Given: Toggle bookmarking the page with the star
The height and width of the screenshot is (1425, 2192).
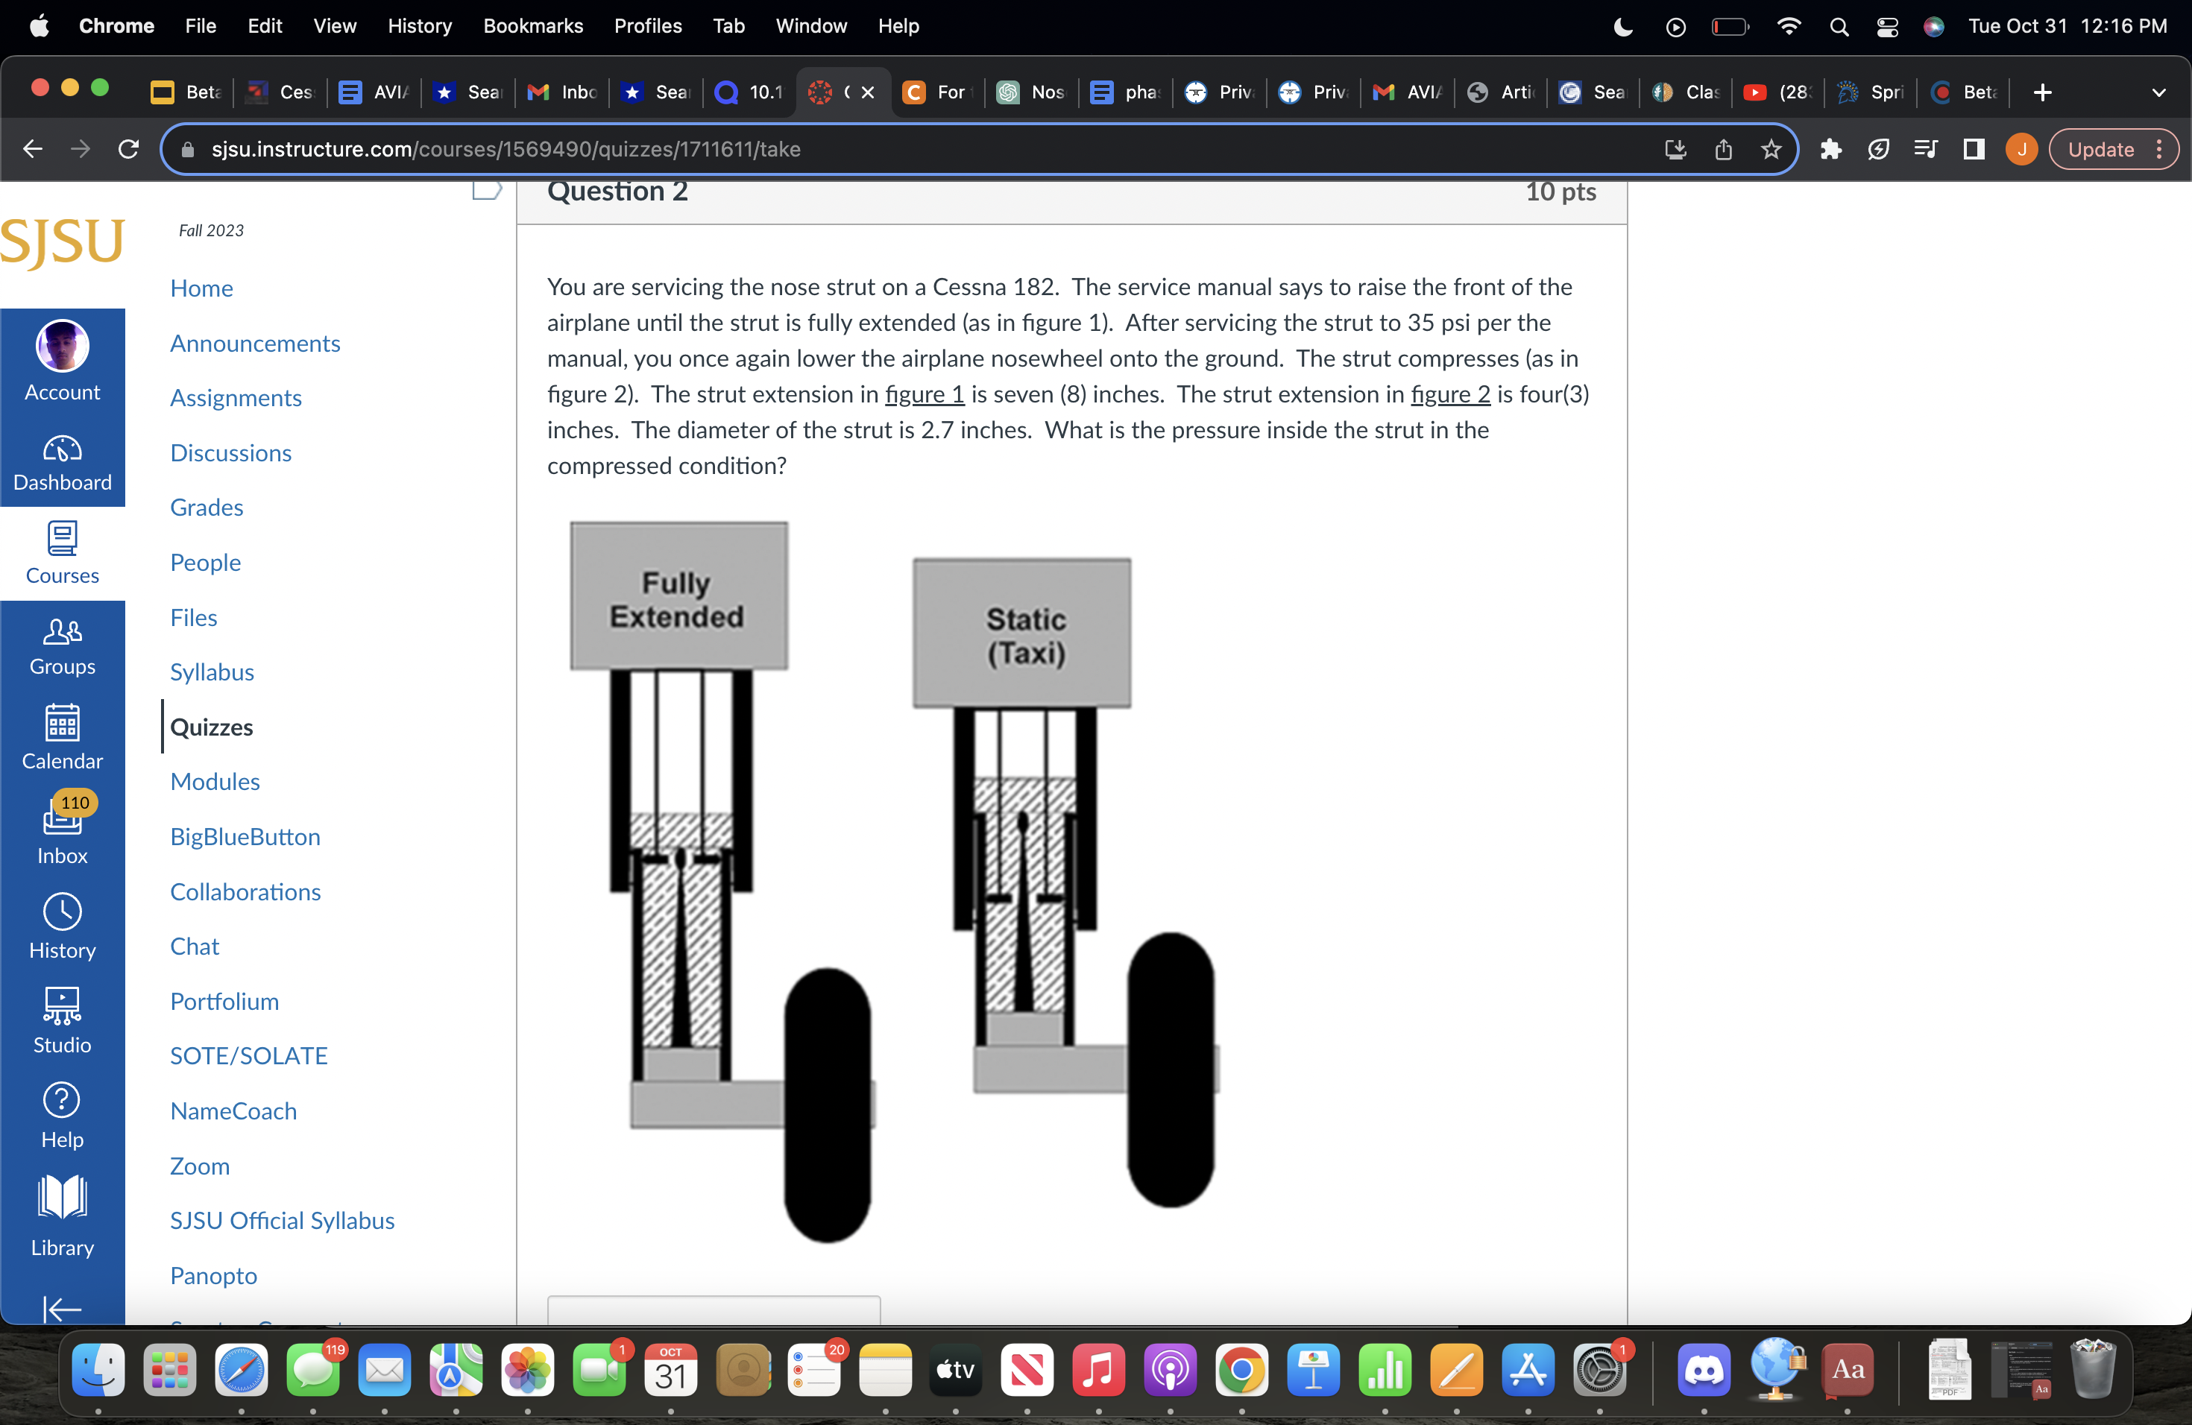Looking at the screenshot, I should click(1770, 149).
